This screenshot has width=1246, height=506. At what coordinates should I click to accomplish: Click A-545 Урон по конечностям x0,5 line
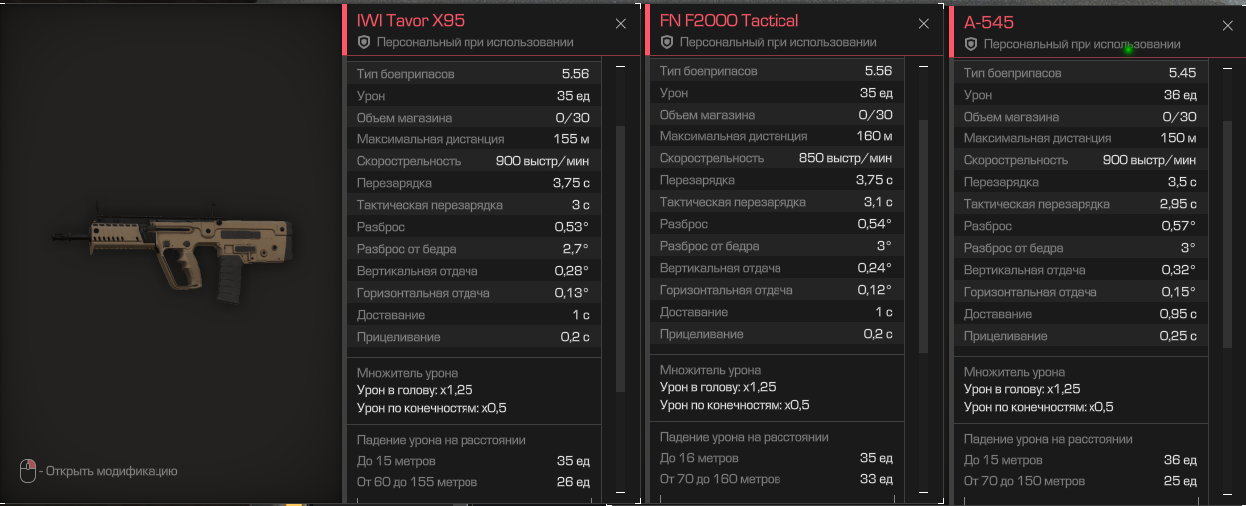[1039, 407]
